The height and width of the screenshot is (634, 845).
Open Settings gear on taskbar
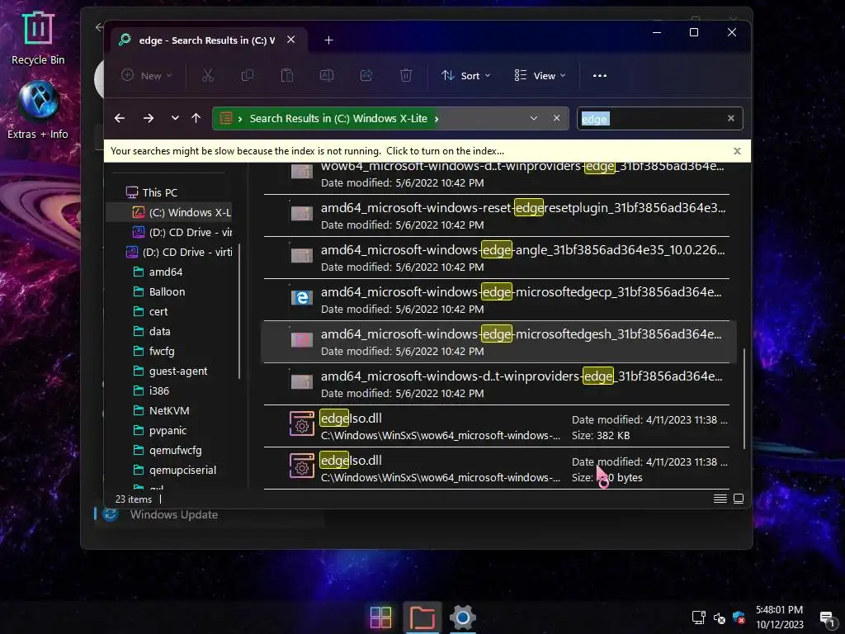(462, 617)
